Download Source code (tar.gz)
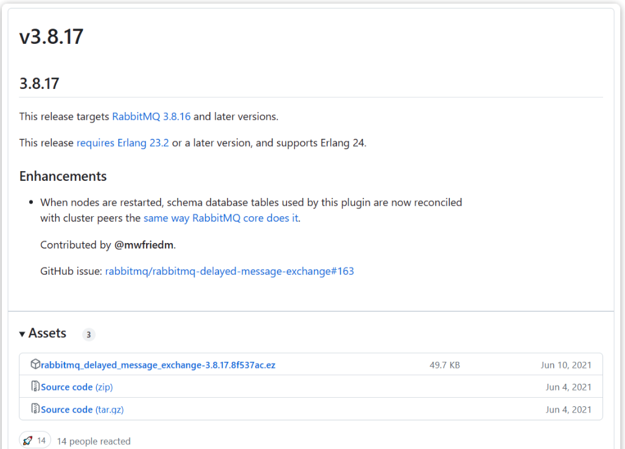Image resolution: width=625 pixels, height=449 pixels. [x=82, y=409]
